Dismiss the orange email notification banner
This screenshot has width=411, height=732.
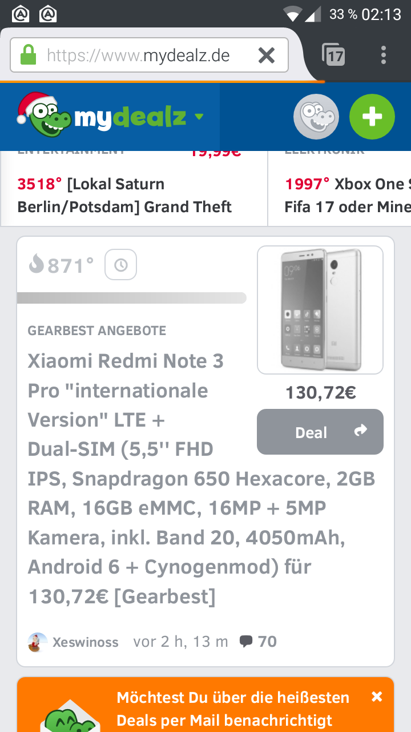click(x=377, y=697)
